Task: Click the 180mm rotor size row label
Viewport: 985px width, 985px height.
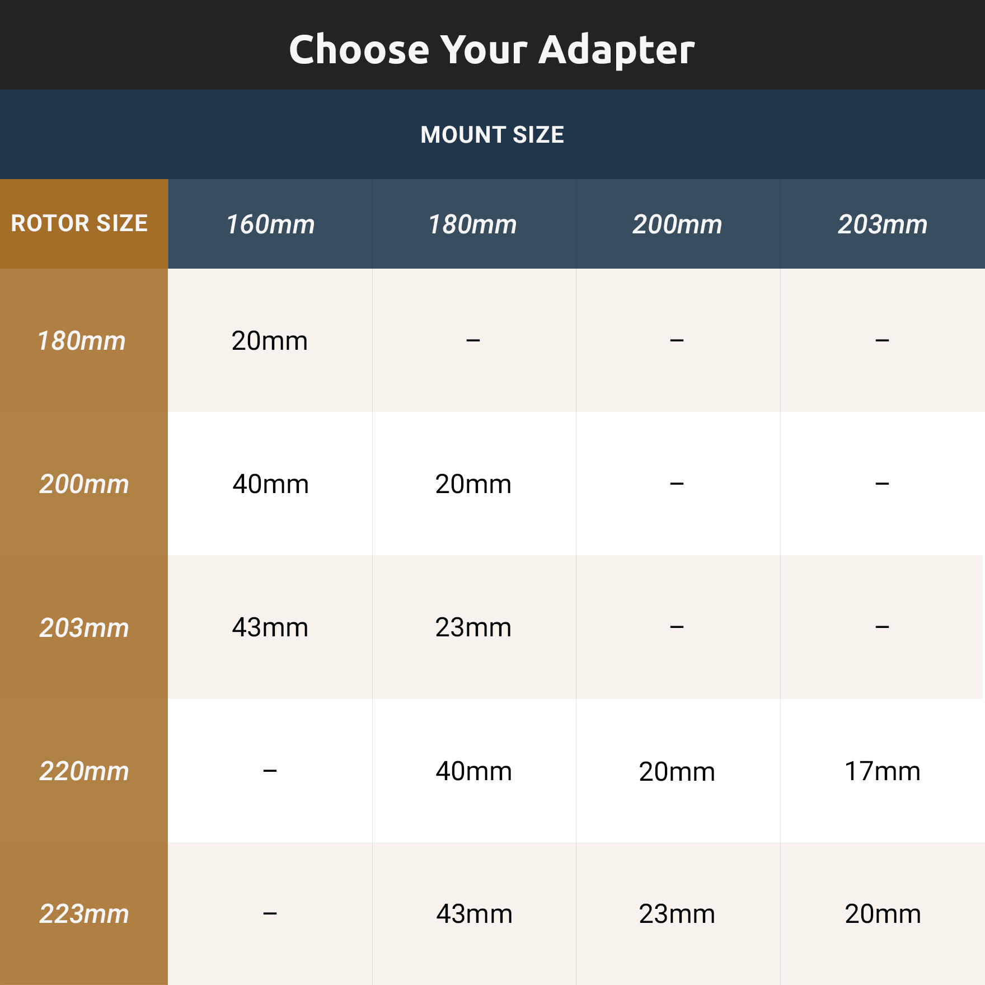Action: point(82,341)
